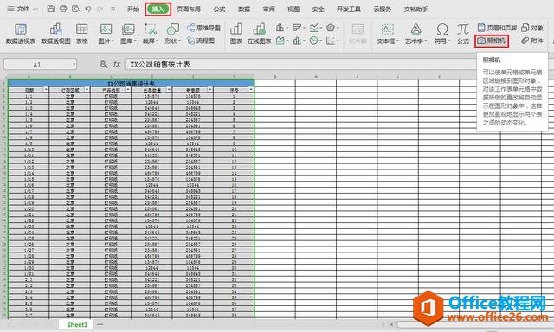Click the Picture (图片) icon
554x332 pixels.
(106, 29)
